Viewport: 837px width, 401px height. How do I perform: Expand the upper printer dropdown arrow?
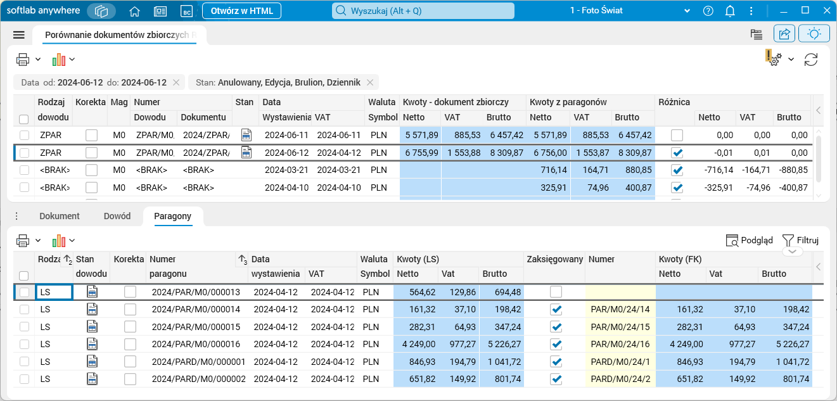coord(38,60)
